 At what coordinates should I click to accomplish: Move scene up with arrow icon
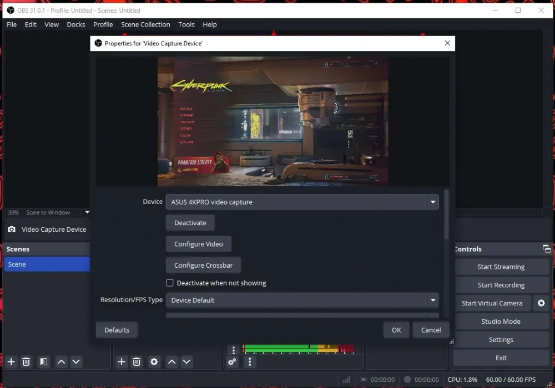click(61, 361)
